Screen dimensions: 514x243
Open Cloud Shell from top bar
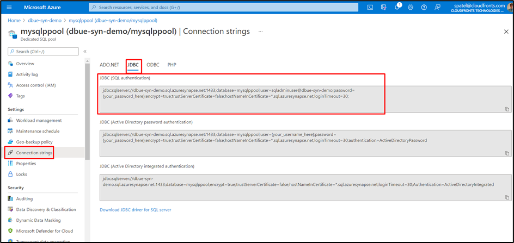coord(370,7)
